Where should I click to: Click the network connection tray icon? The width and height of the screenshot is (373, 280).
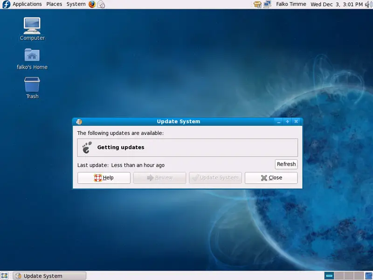[x=267, y=4]
